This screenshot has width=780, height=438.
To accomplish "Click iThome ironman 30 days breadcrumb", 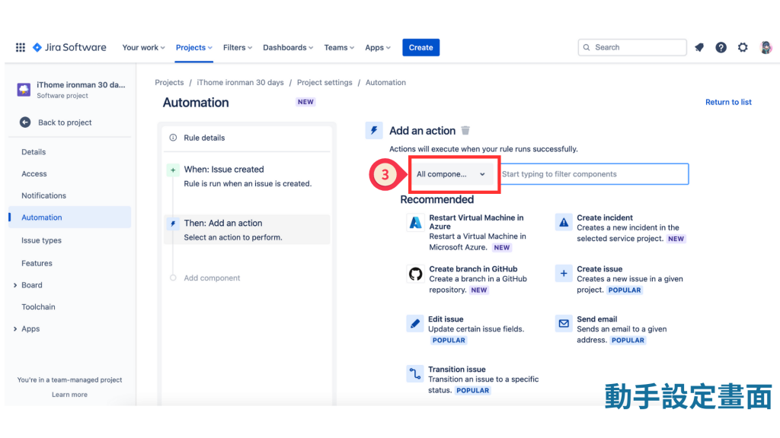I will 240,82.
